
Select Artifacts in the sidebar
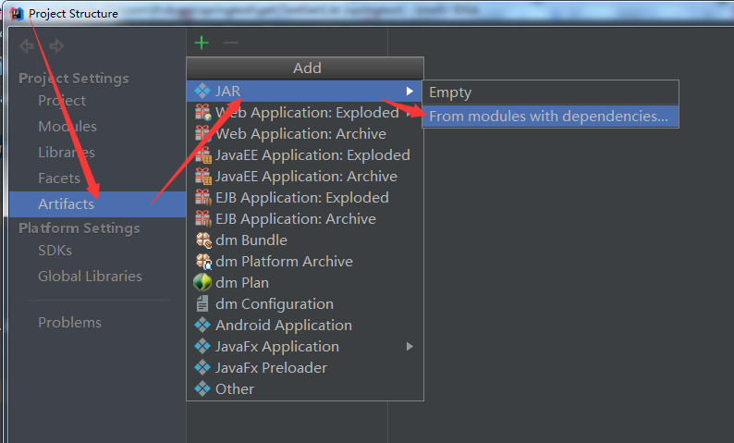(x=97, y=204)
